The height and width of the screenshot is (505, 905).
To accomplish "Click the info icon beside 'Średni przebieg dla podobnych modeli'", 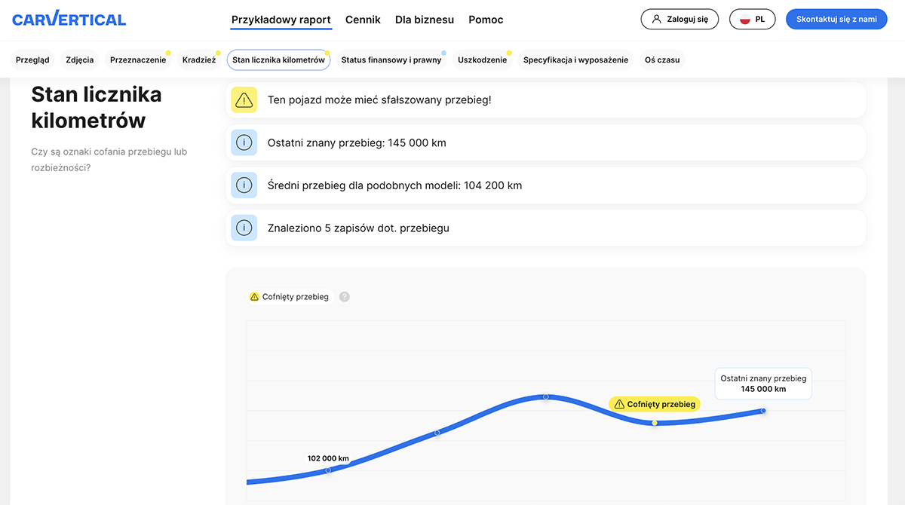I will [244, 185].
